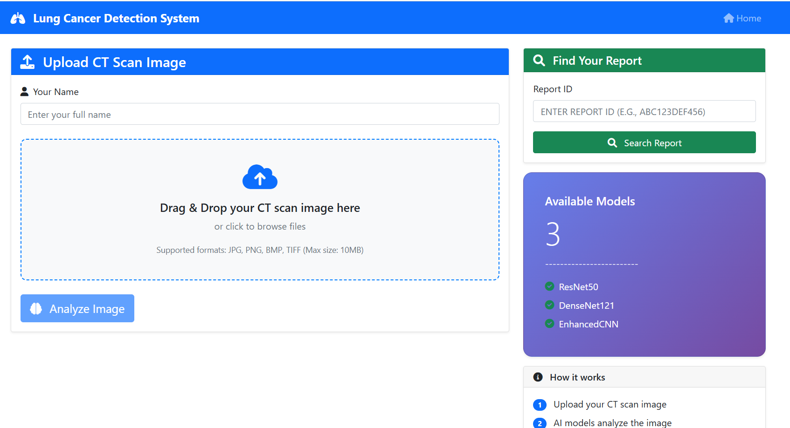
Task: Click 'or click to browse files' text
Action: [x=260, y=226]
